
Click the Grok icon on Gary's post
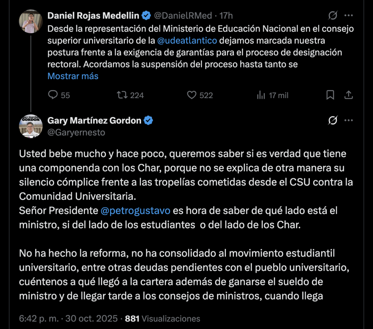tap(332, 120)
